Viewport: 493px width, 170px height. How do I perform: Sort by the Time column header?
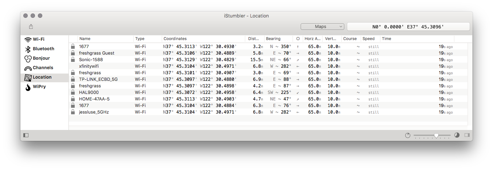(417, 39)
